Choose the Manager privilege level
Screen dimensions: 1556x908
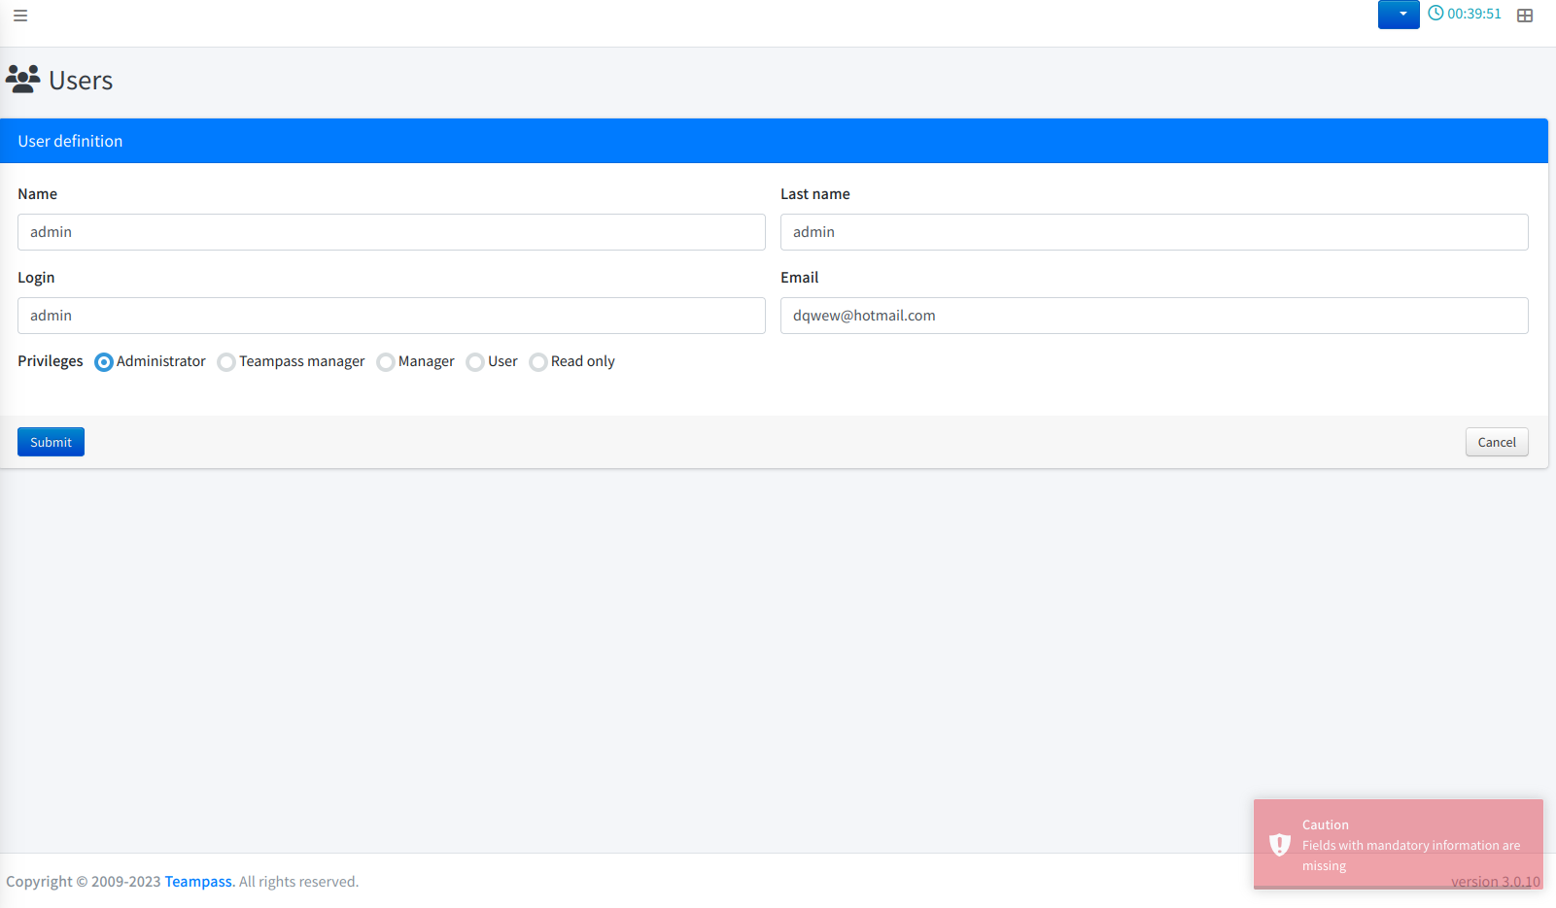(386, 361)
